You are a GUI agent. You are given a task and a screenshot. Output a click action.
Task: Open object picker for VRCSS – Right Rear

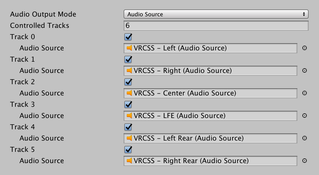(x=304, y=161)
